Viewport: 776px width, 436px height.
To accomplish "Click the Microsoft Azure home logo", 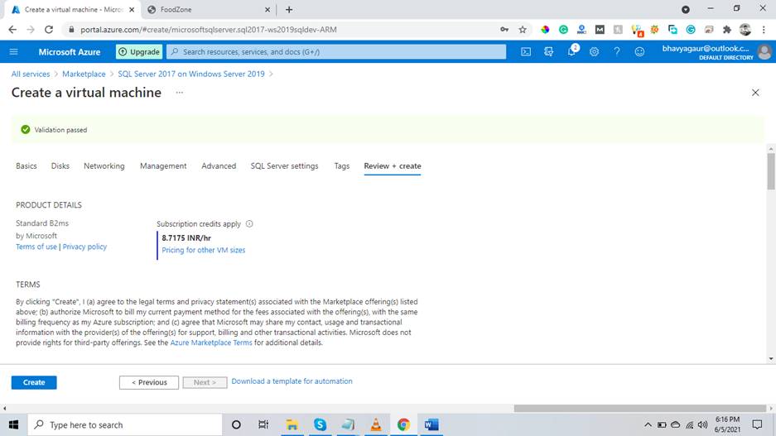I will point(70,51).
